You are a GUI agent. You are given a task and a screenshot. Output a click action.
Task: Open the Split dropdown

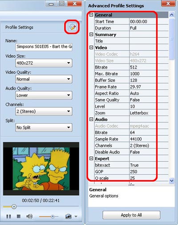[x=44, y=128]
